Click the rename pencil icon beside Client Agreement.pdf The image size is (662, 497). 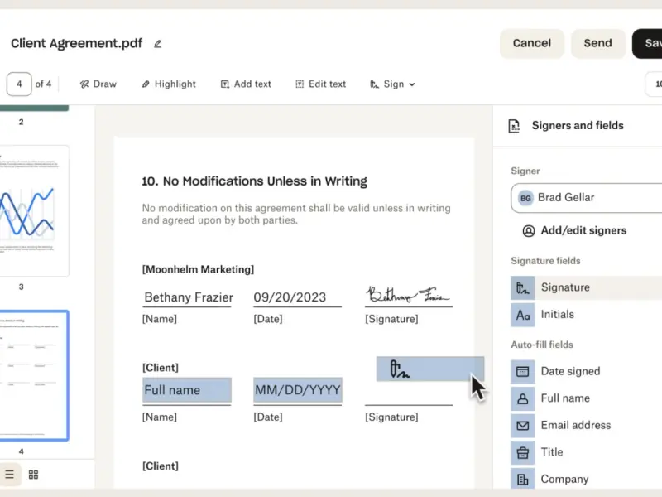coord(157,44)
